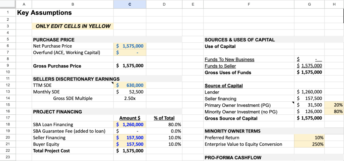Click Primary Owner Investment amount 31,500
The image size is (344, 161).
[309, 105]
